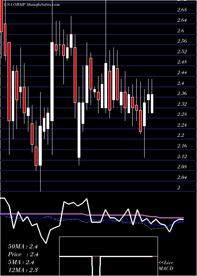Click the <<Live MACD label
This screenshot has width=197, height=276.
166,266
